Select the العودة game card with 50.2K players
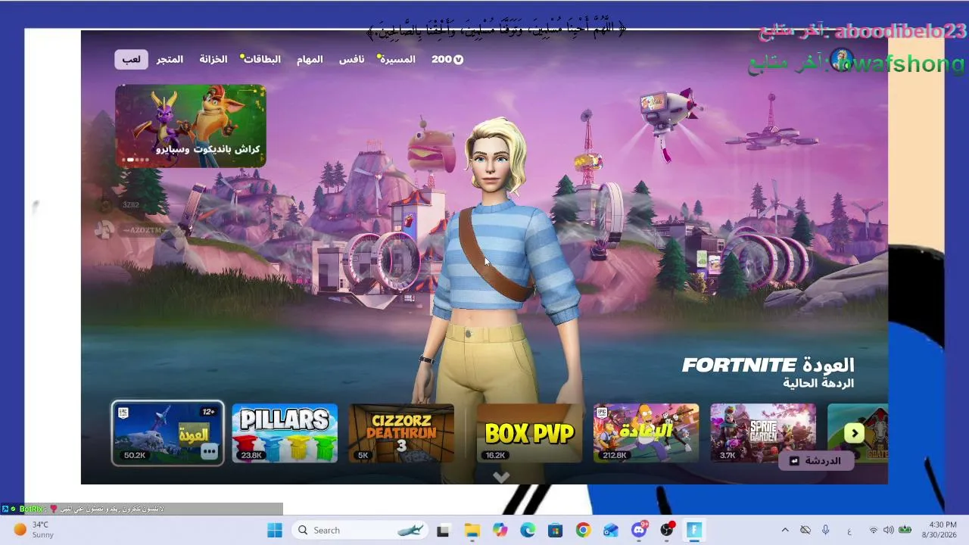This screenshot has height=545, width=969. [167, 433]
